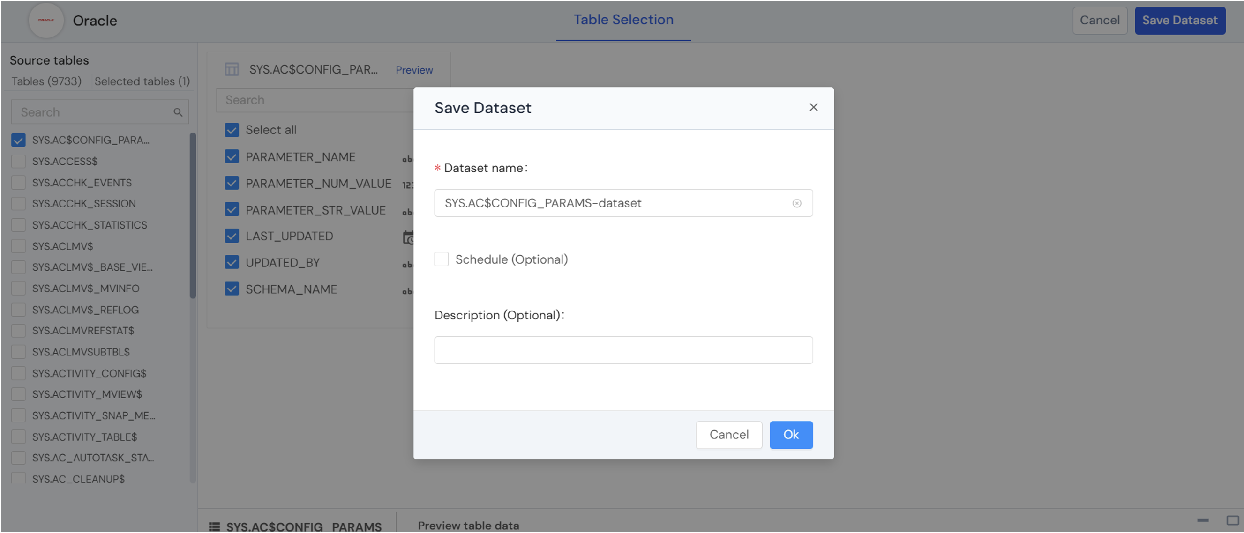The height and width of the screenshot is (533, 1244).
Task: Minimize the preview table panel
Action: [1202, 520]
